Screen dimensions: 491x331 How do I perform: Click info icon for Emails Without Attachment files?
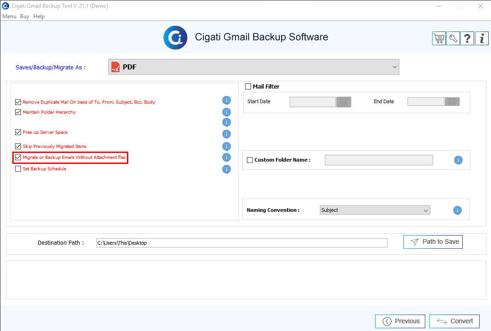coord(226,157)
